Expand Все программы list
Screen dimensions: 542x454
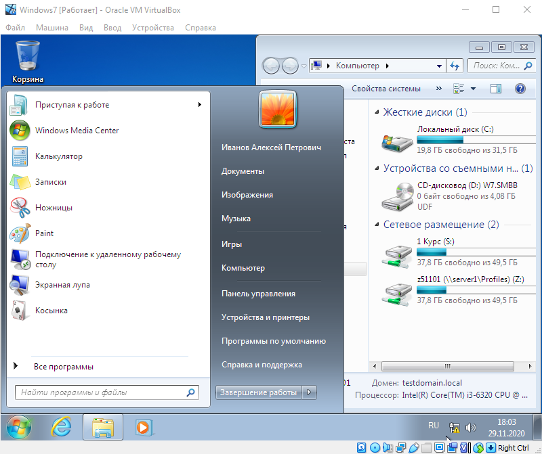pyautogui.click(x=63, y=367)
